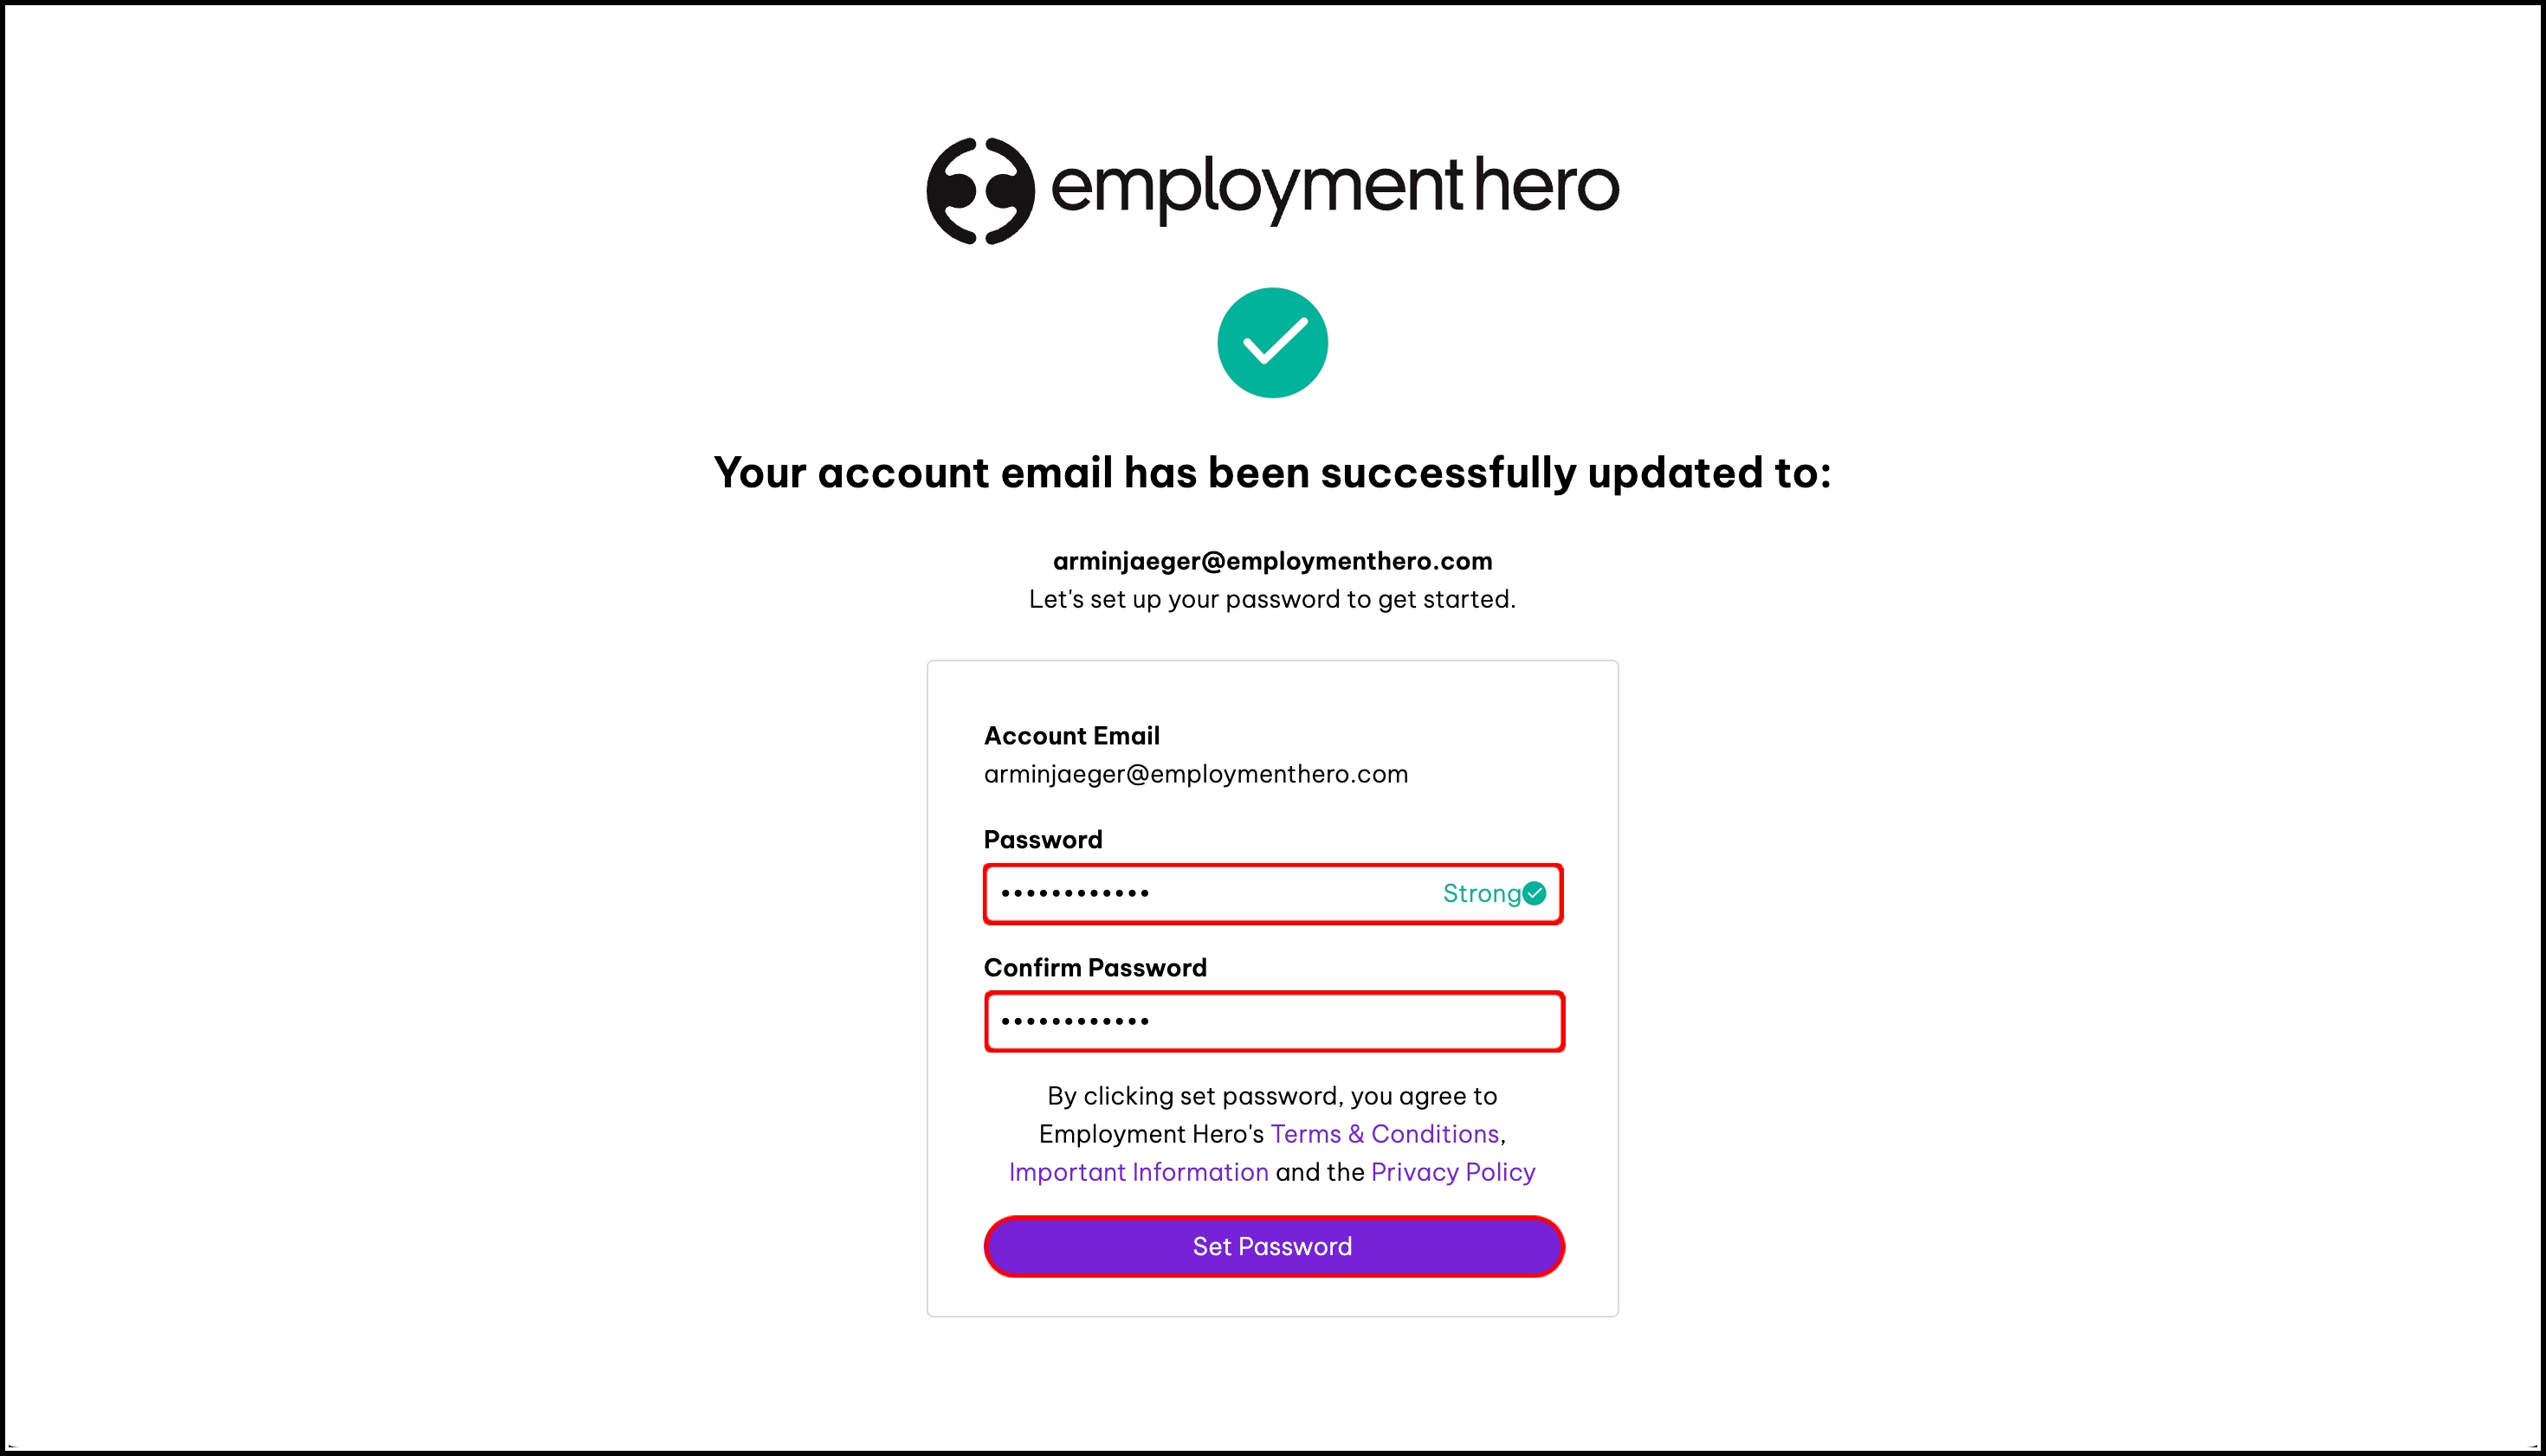Click the "Account Email" label
2546x1456 pixels.
pyautogui.click(x=1071, y=736)
